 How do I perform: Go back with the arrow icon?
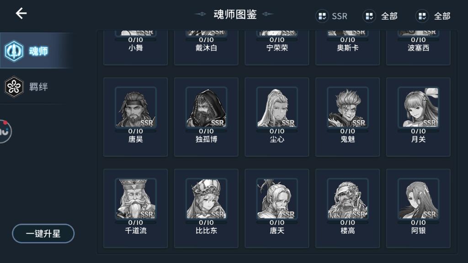pyautogui.click(x=21, y=13)
